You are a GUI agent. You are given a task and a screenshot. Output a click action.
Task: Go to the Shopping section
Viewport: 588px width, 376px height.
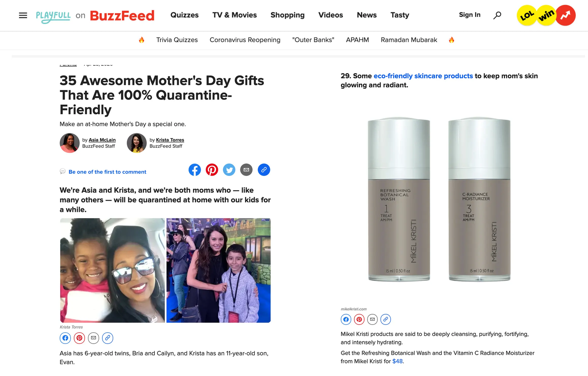287,15
